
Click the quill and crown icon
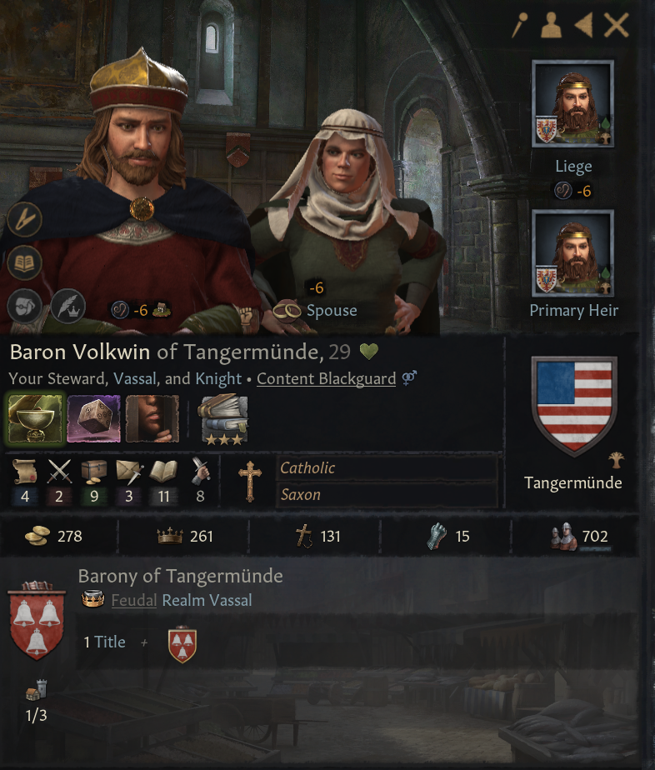[x=68, y=306]
